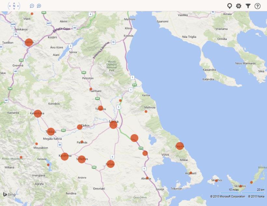Screen dimensions: 267x206
Task: Select the small bubble above Mouzakion label
Action: click(36, 144)
